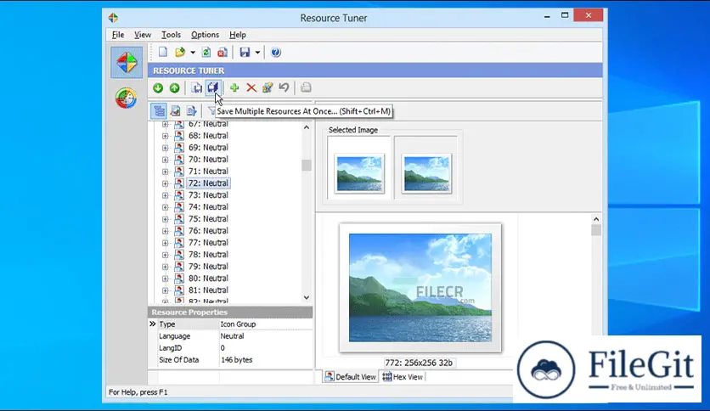
Task: Click the Resource Tuner title bar app icon
Action: tap(113, 18)
